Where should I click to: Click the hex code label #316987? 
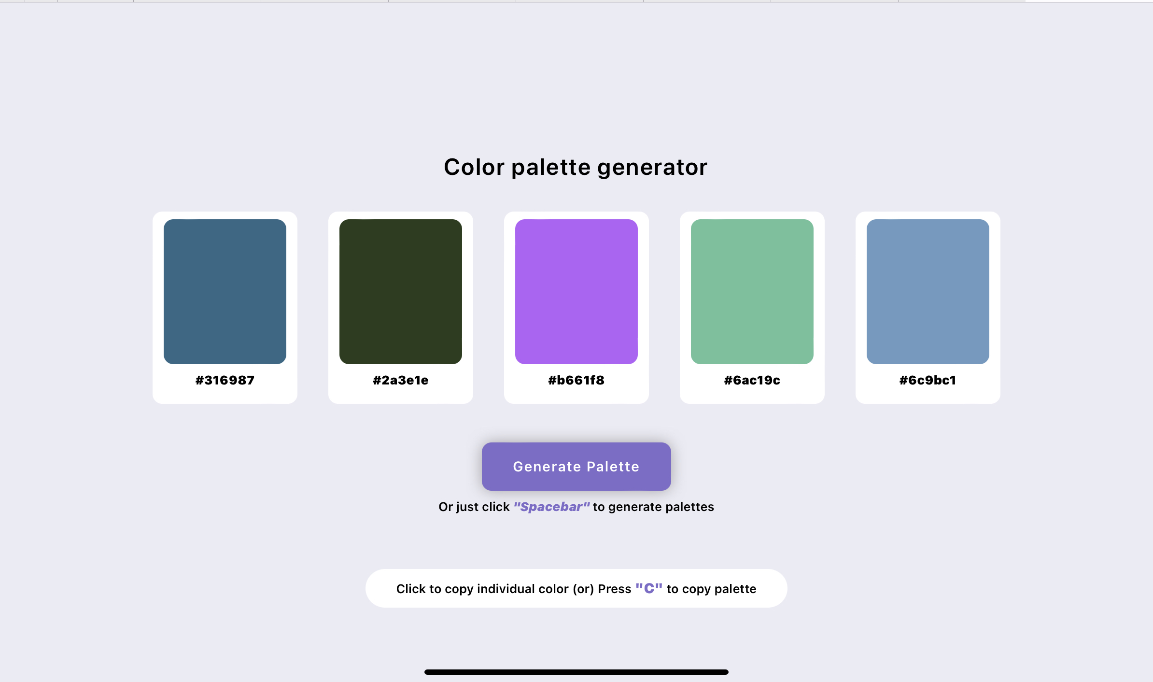[225, 380]
